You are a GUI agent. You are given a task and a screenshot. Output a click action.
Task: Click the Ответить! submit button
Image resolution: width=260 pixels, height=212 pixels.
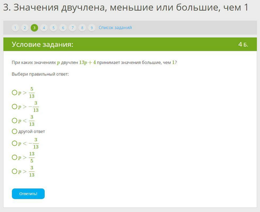28,193
